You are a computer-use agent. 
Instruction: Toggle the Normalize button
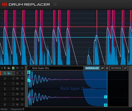pos(92,68)
